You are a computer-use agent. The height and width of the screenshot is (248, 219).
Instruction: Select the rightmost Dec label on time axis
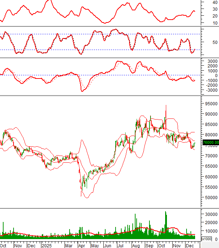point(189,246)
